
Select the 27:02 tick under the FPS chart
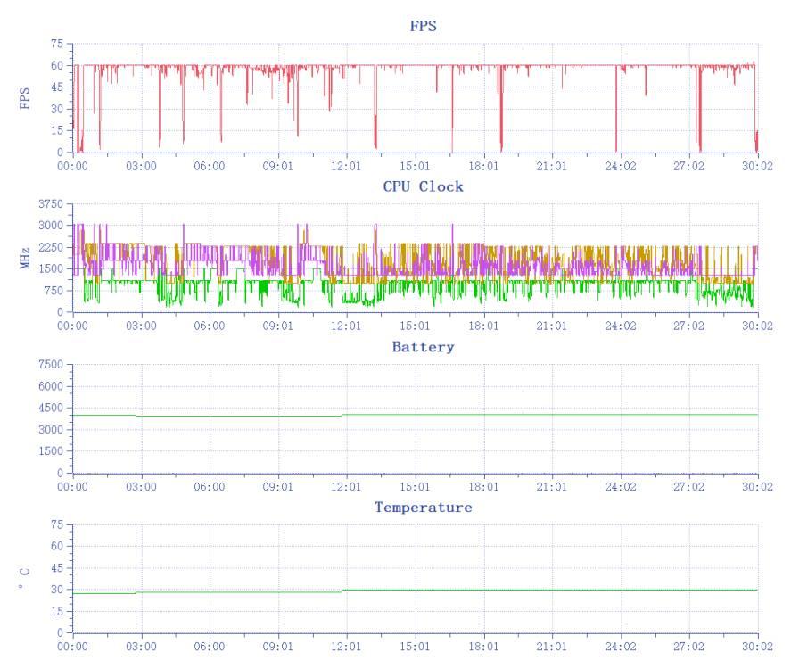[x=688, y=166]
